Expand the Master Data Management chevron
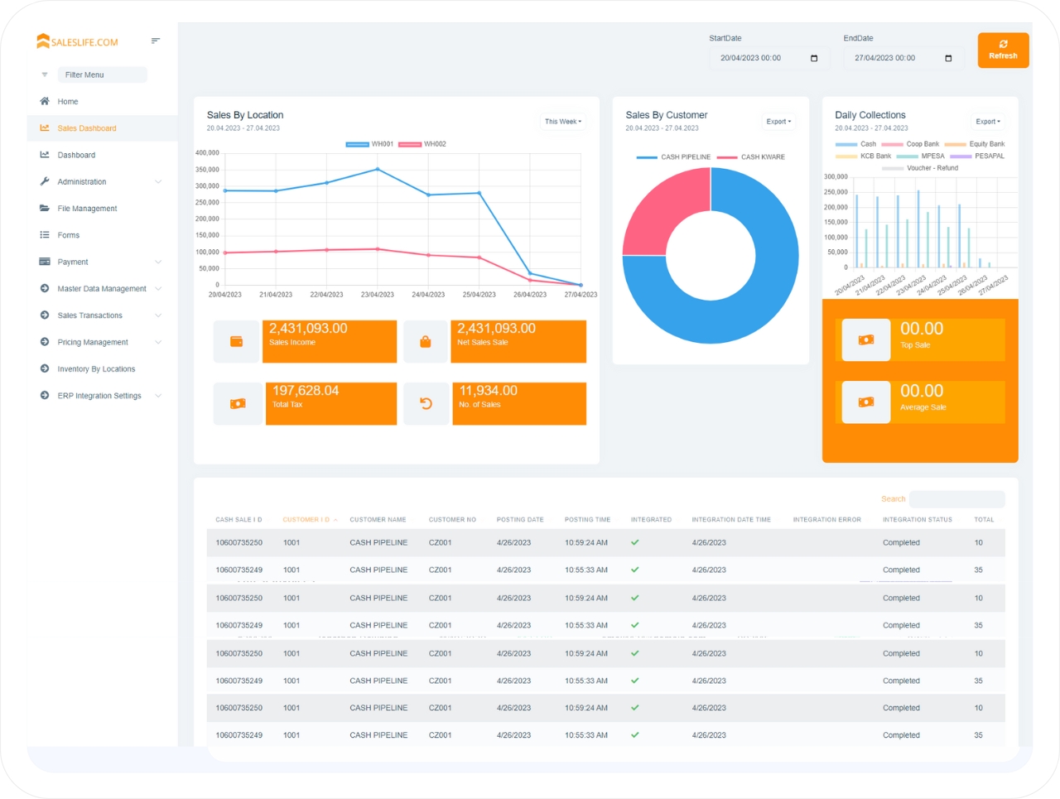The width and height of the screenshot is (1060, 799). click(158, 288)
